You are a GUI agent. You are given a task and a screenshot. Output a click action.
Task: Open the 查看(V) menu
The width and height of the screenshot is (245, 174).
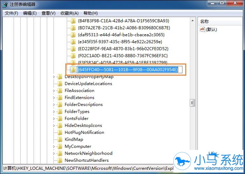tap(49, 13)
